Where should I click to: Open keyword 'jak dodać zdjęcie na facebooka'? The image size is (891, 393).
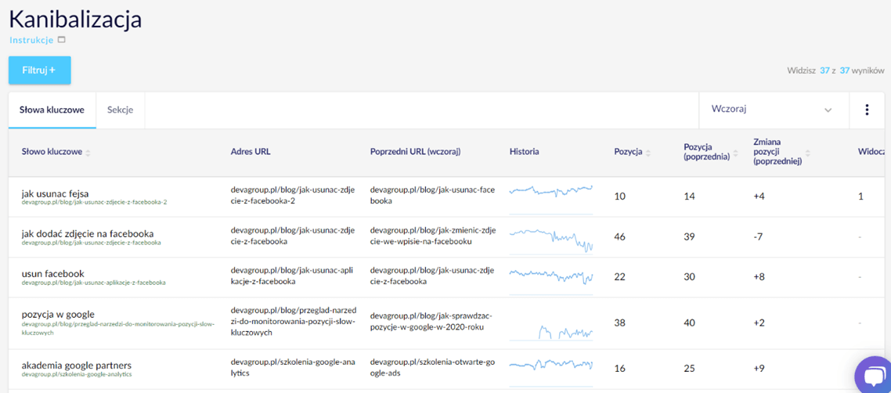click(x=87, y=233)
